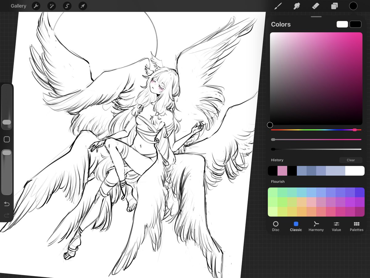Adjust the saturation slider
The height and width of the screenshot is (278, 370).
(316, 140)
